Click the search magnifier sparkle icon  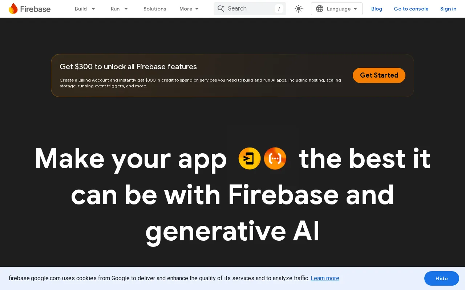pos(221,8)
